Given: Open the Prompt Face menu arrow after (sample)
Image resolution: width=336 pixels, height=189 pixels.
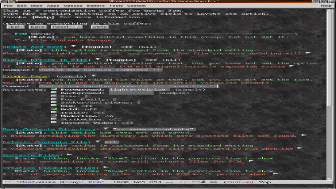Looking at the screenshot, I should point(94,76).
